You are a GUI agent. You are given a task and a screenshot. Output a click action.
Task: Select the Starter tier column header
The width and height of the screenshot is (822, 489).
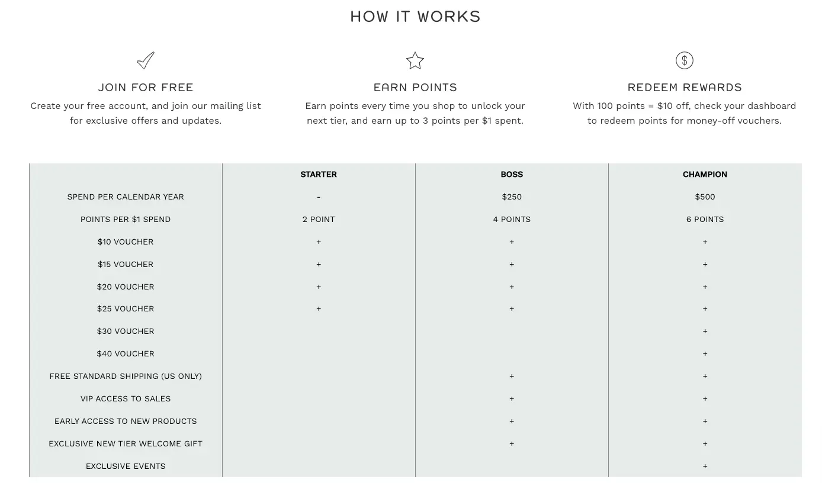pyautogui.click(x=319, y=174)
